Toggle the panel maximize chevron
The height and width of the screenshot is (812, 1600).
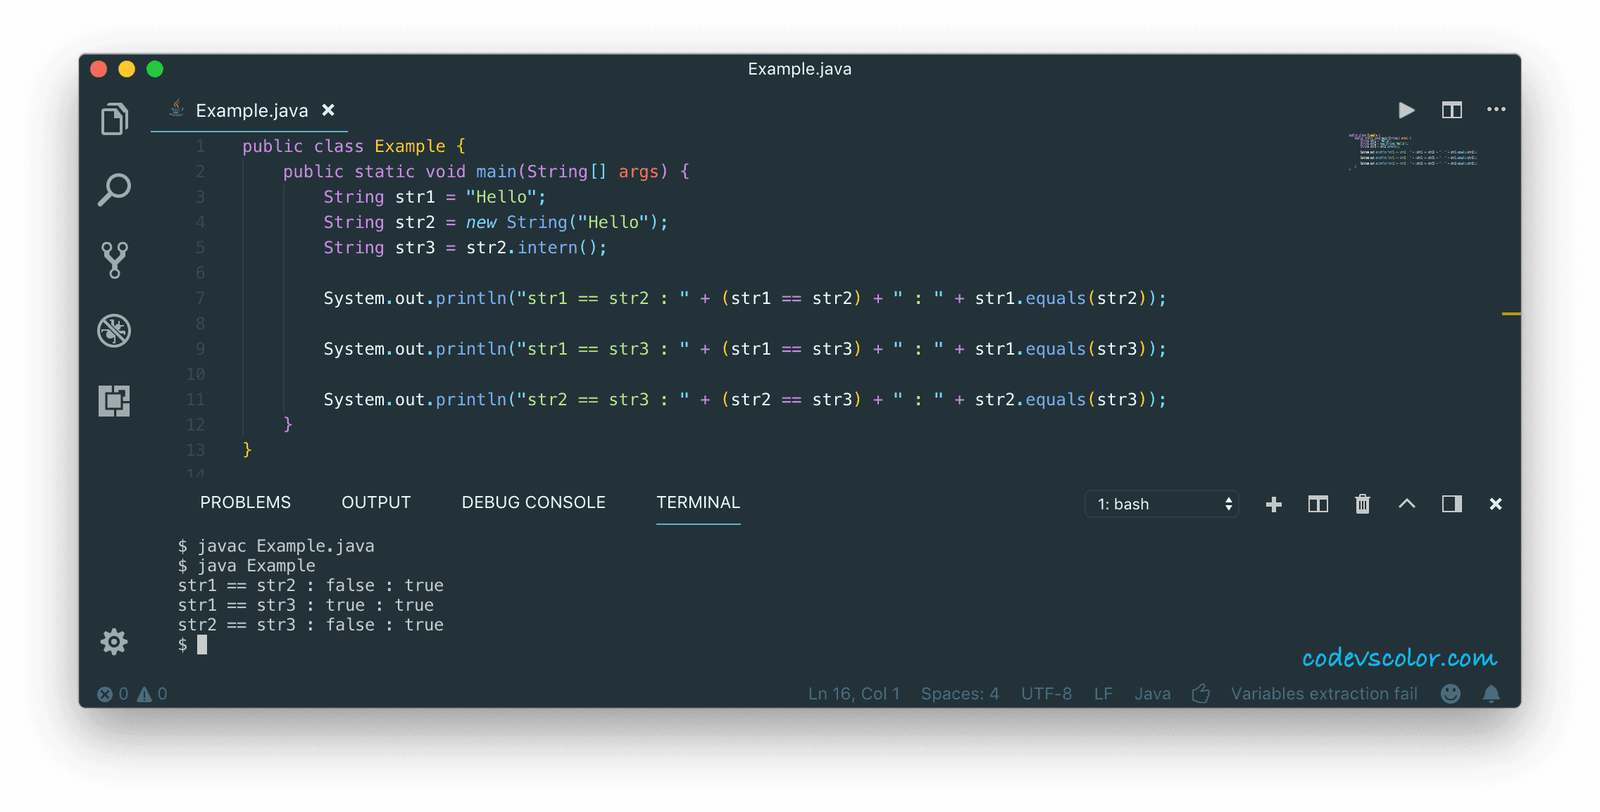pyautogui.click(x=1407, y=504)
